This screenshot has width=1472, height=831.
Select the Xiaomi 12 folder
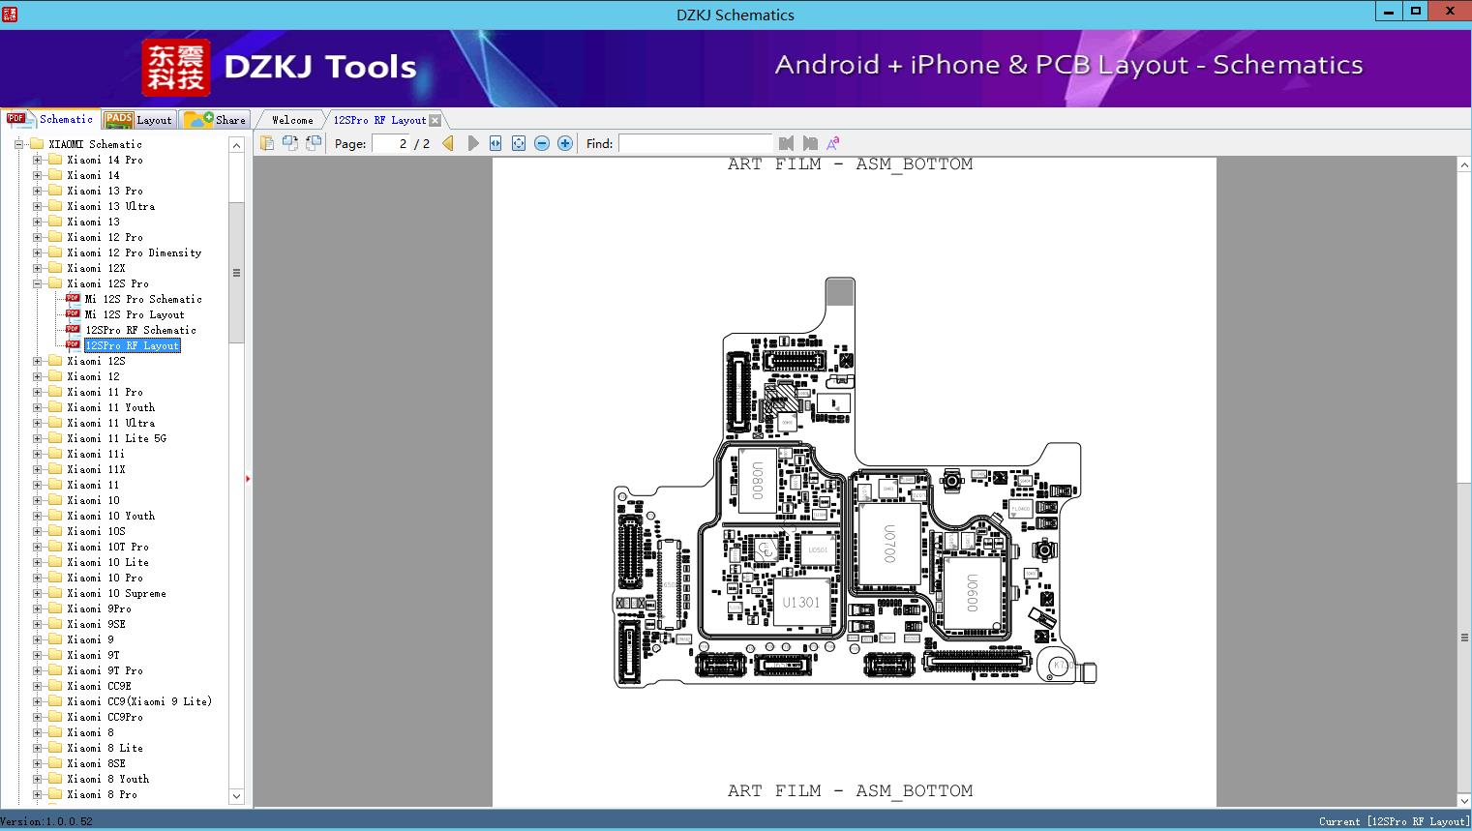[93, 376]
